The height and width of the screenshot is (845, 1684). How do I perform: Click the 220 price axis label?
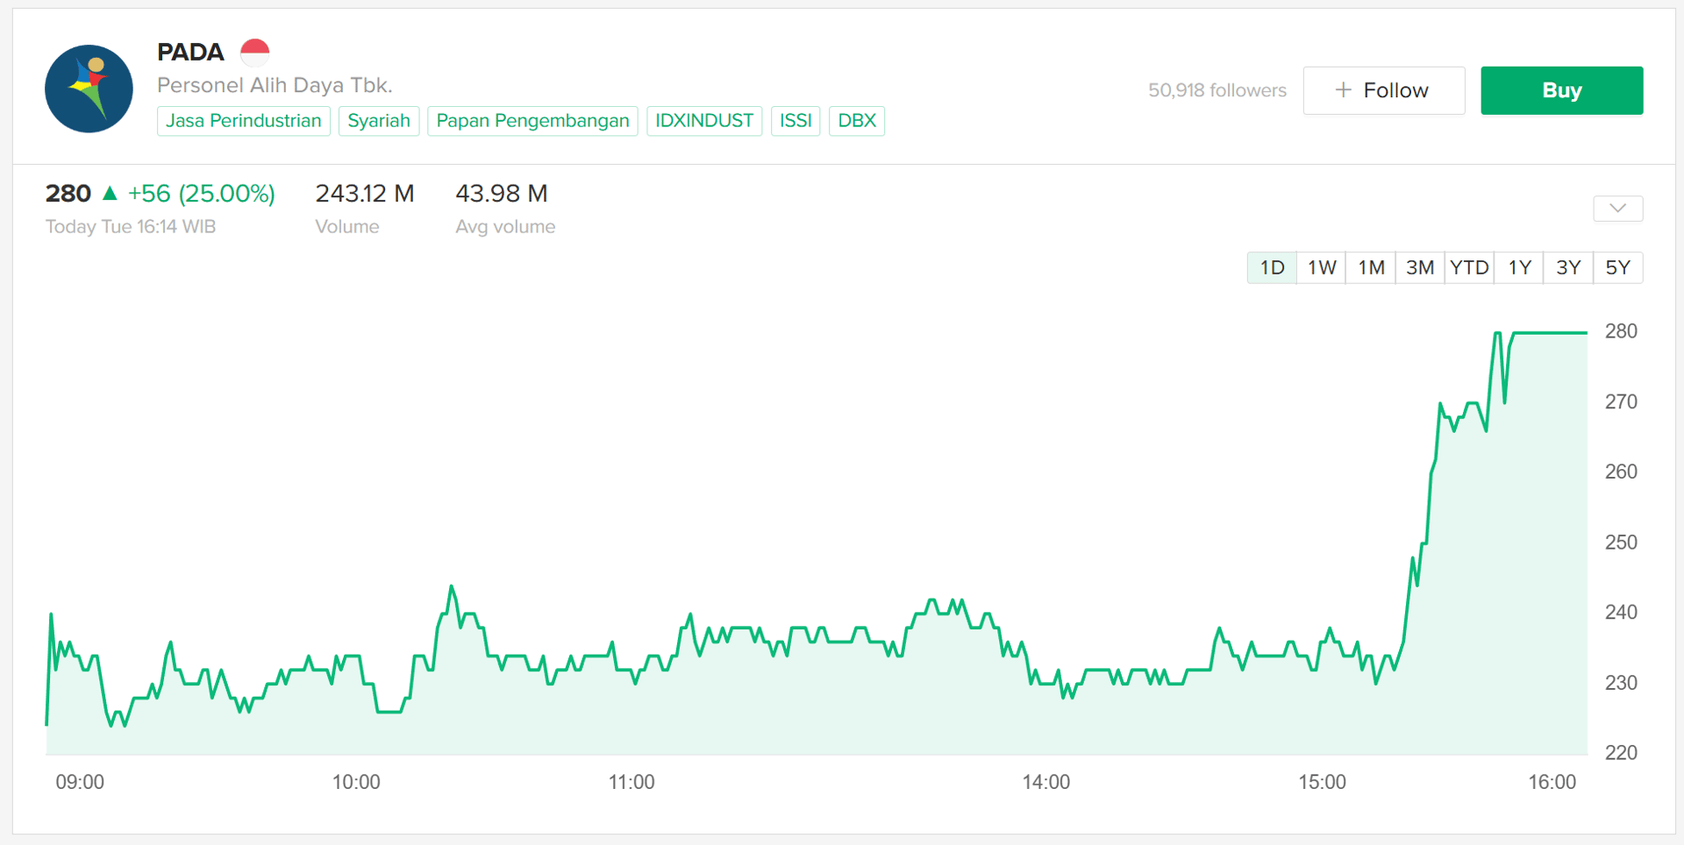coord(1621,752)
